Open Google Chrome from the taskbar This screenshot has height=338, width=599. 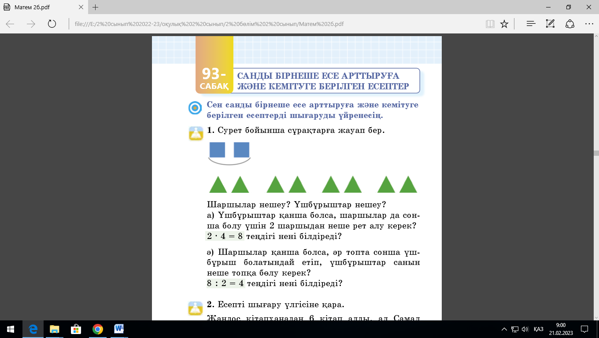pyautogui.click(x=97, y=329)
